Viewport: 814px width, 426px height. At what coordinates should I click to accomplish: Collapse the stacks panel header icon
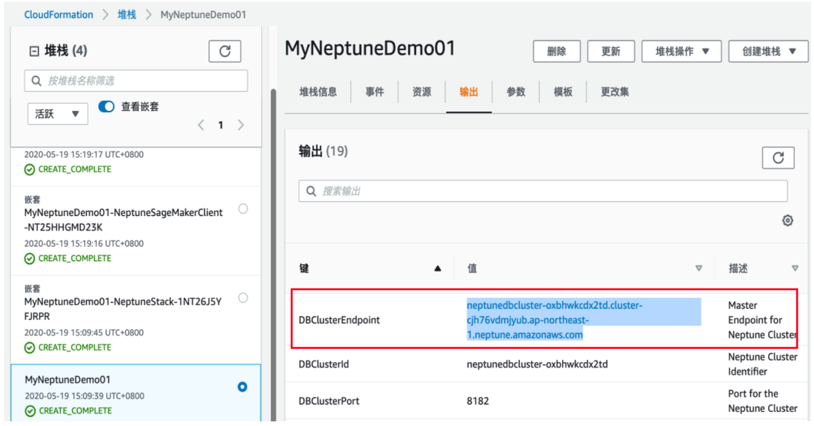pos(34,51)
